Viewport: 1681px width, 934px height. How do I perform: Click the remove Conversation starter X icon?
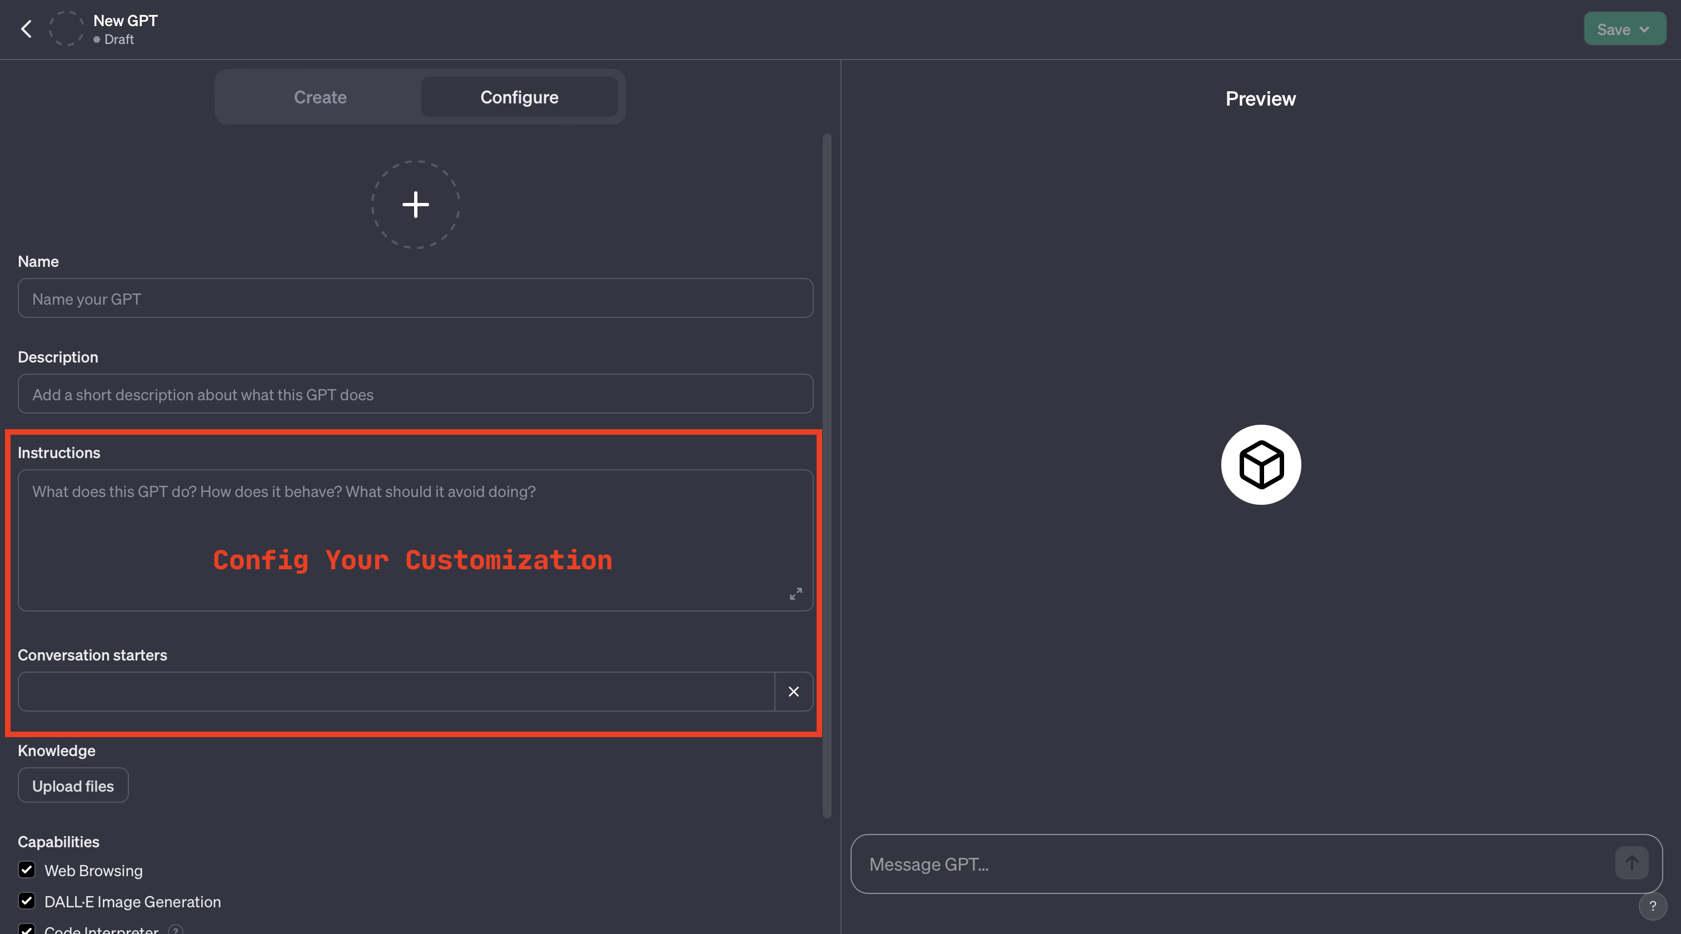[794, 691]
